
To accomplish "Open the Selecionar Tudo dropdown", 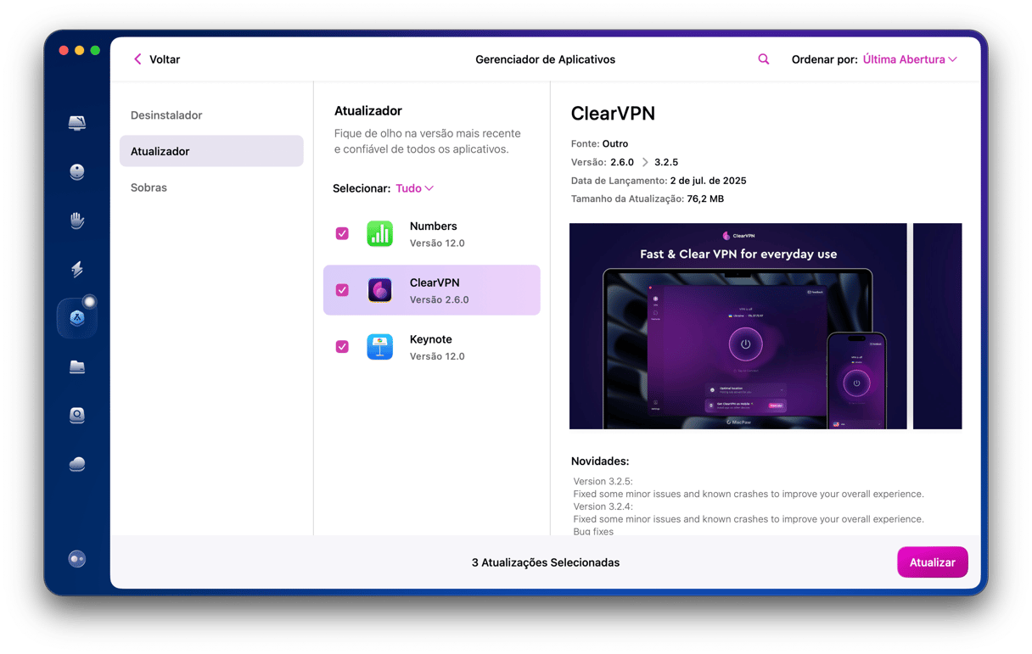I will [414, 188].
